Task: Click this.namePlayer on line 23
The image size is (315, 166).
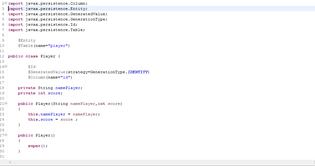Action: click(47, 114)
